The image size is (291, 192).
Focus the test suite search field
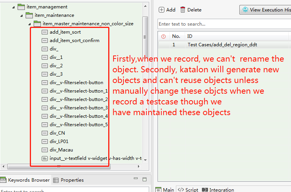coord(224,24)
